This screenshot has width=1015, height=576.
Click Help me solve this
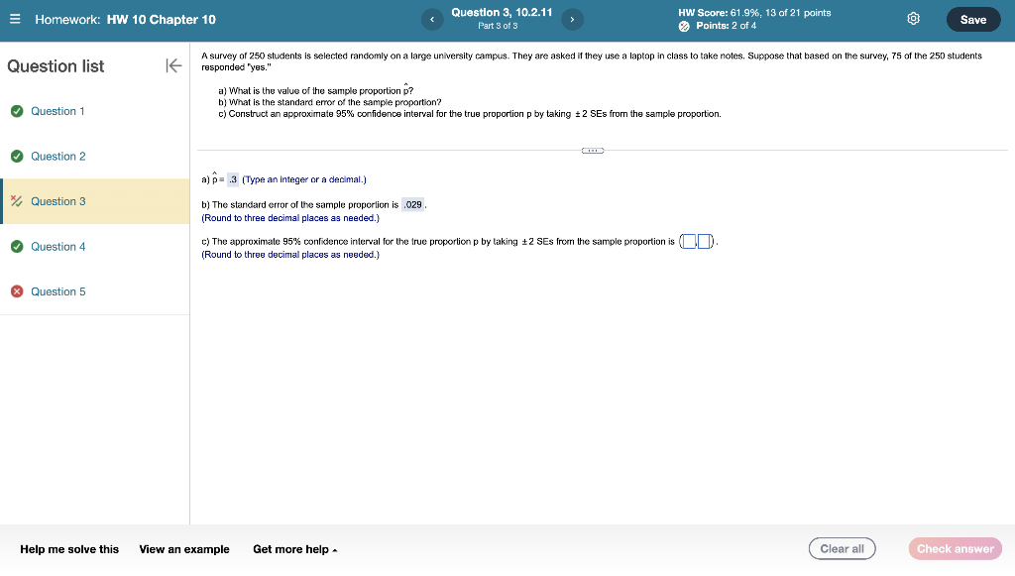click(x=69, y=549)
